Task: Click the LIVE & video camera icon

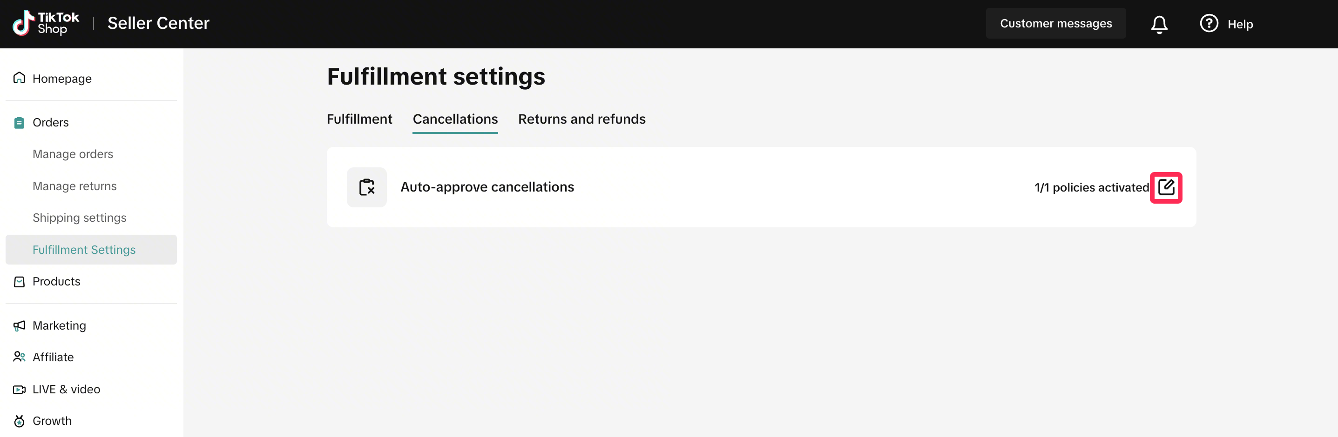Action: click(x=19, y=389)
